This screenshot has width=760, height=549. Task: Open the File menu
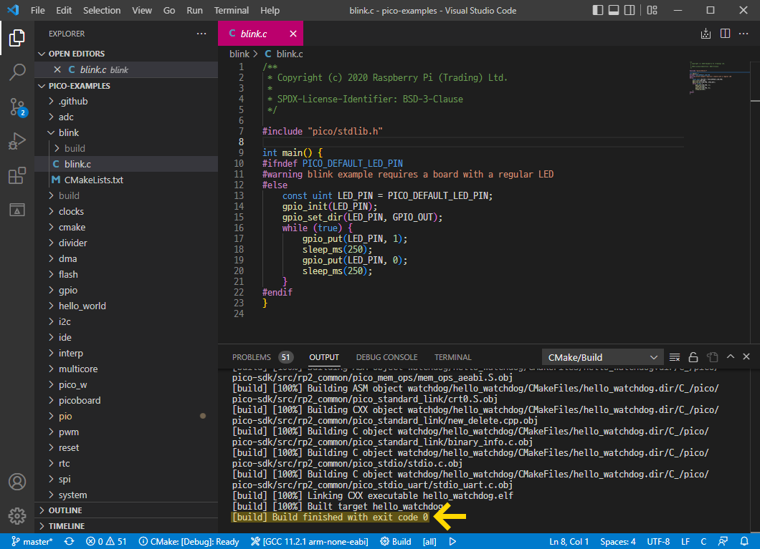(37, 10)
